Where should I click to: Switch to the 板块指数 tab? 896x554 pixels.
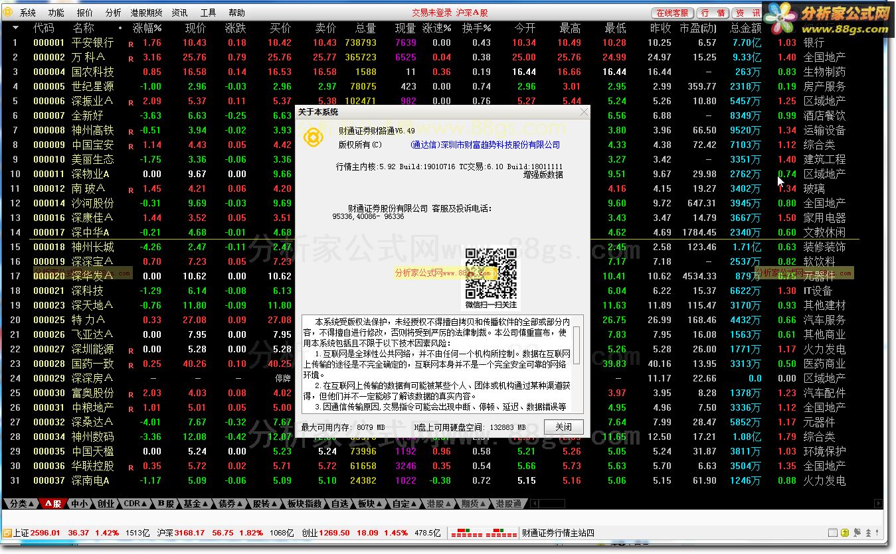tap(305, 504)
